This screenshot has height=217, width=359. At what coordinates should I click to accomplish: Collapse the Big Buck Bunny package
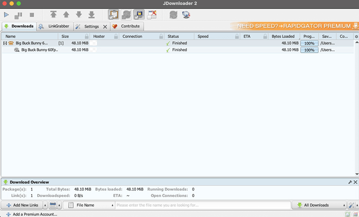pos(5,43)
